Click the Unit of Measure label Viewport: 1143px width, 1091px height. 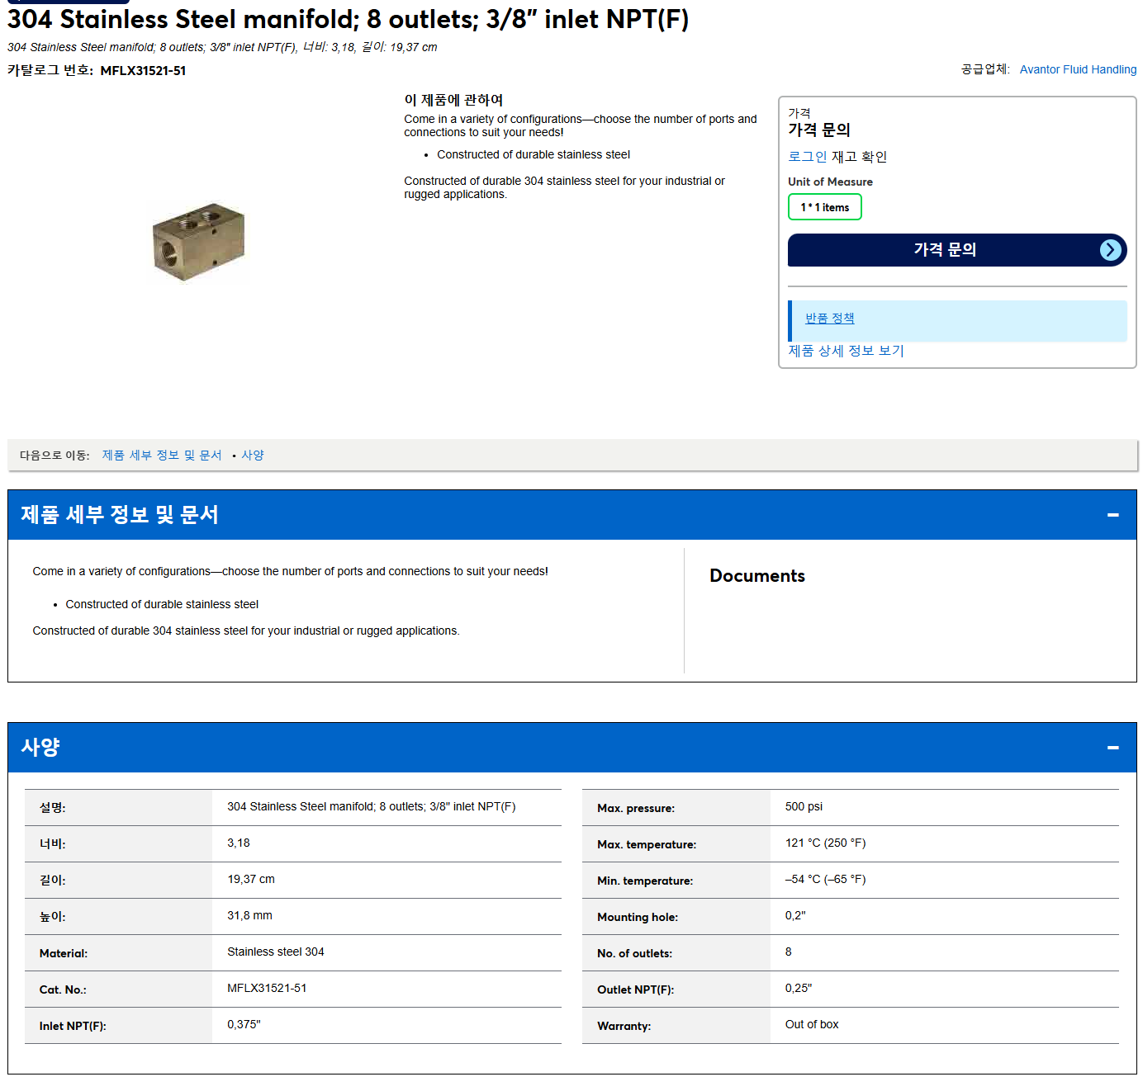[x=830, y=182]
